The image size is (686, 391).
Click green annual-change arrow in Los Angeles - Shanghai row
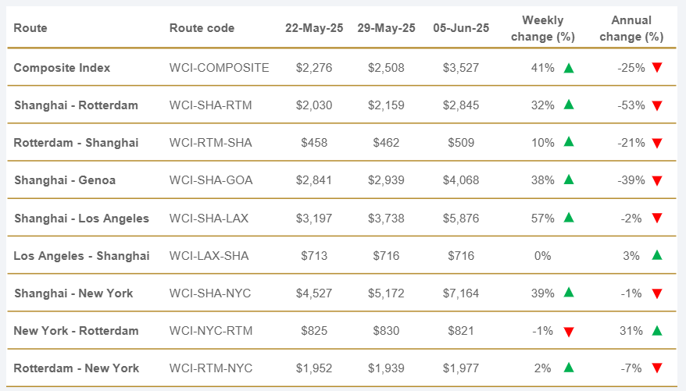[x=657, y=255]
